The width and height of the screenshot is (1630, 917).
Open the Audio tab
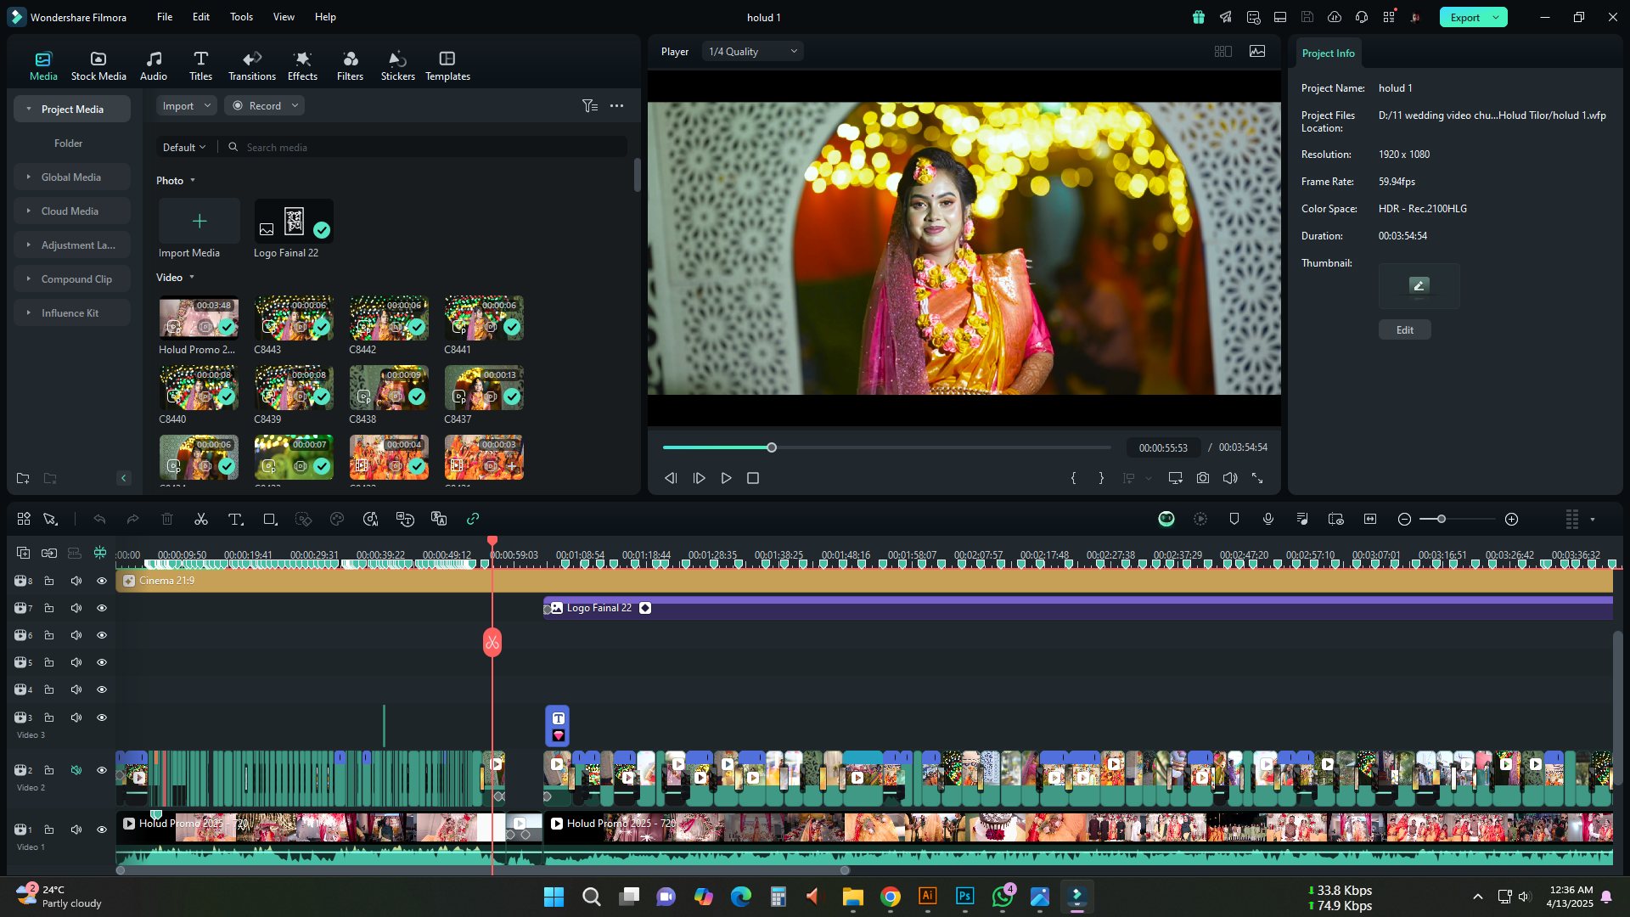(154, 65)
